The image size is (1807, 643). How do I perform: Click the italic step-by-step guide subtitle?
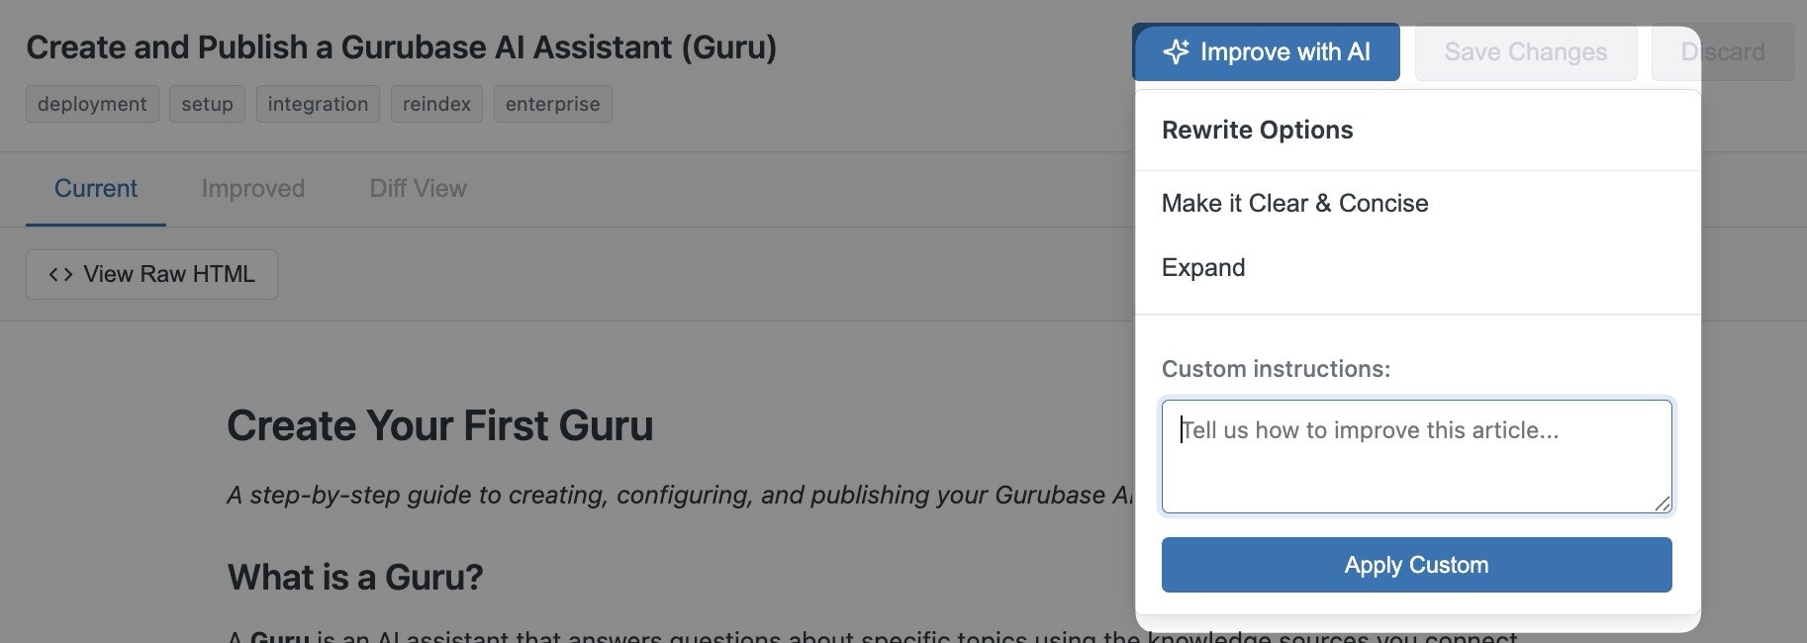coord(680,495)
